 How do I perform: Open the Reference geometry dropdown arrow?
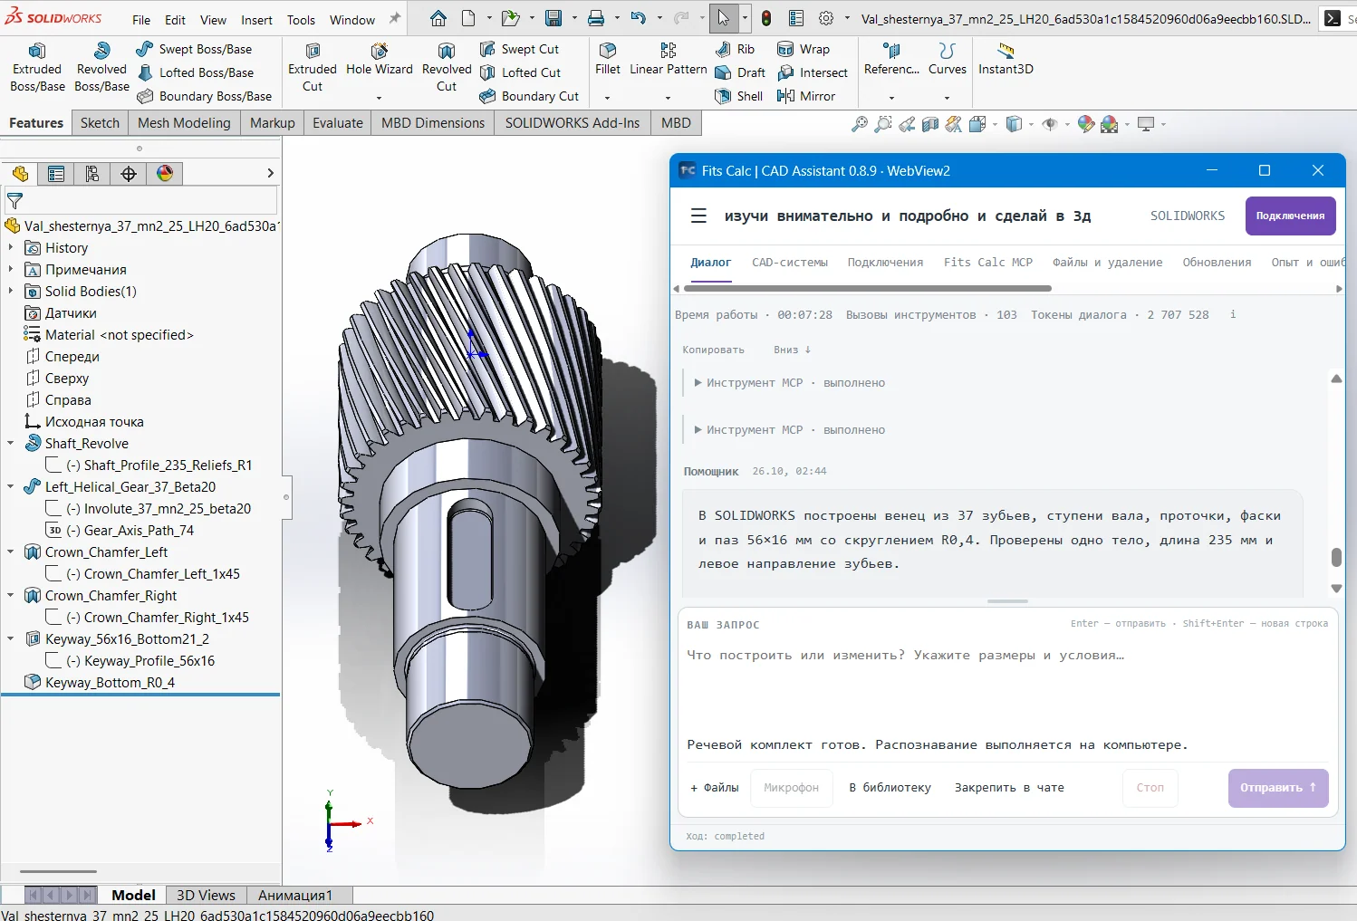click(x=891, y=98)
